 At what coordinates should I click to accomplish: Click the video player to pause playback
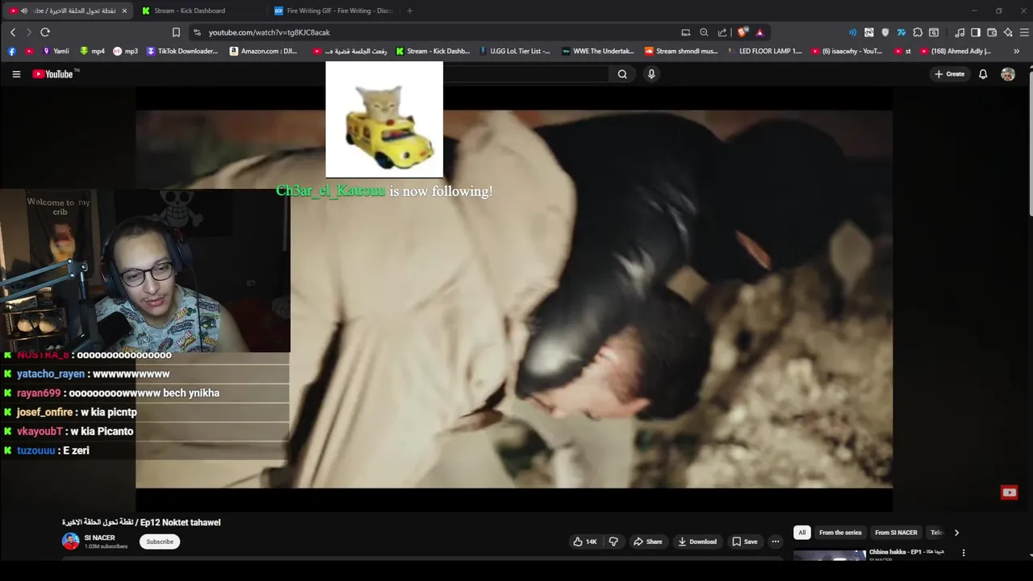coord(514,299)
